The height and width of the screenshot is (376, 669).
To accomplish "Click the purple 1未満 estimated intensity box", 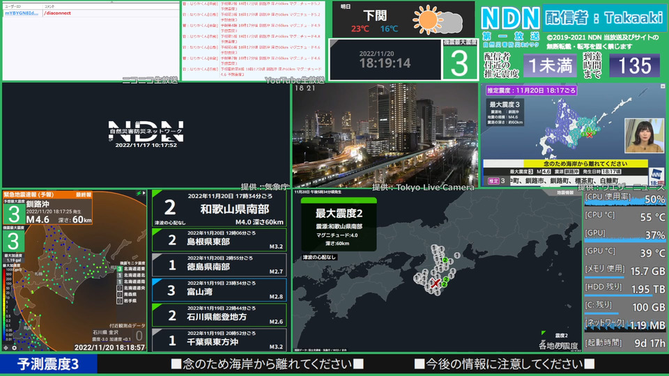I will 550,65.
